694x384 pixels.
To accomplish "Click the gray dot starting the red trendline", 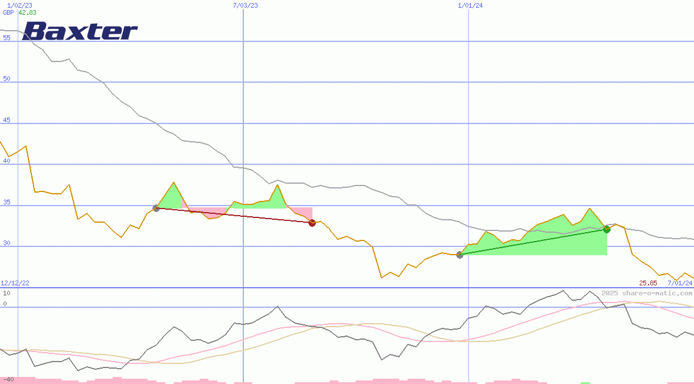I will click(157, 208).
